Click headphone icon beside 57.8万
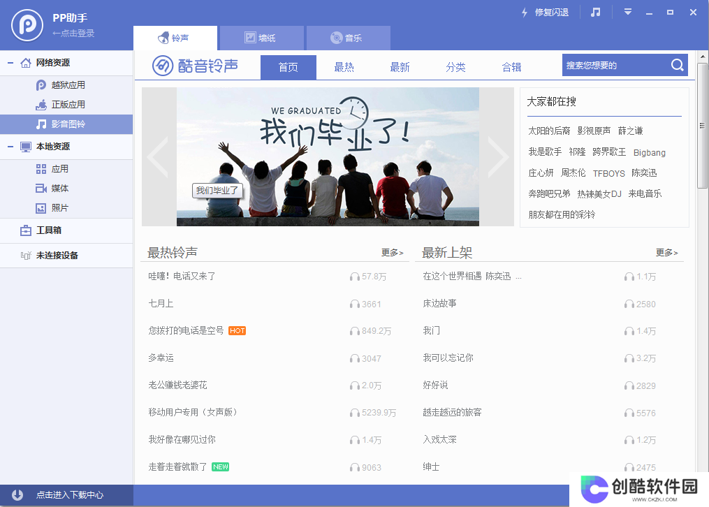 pyautogui.click(x=355, y=277)
